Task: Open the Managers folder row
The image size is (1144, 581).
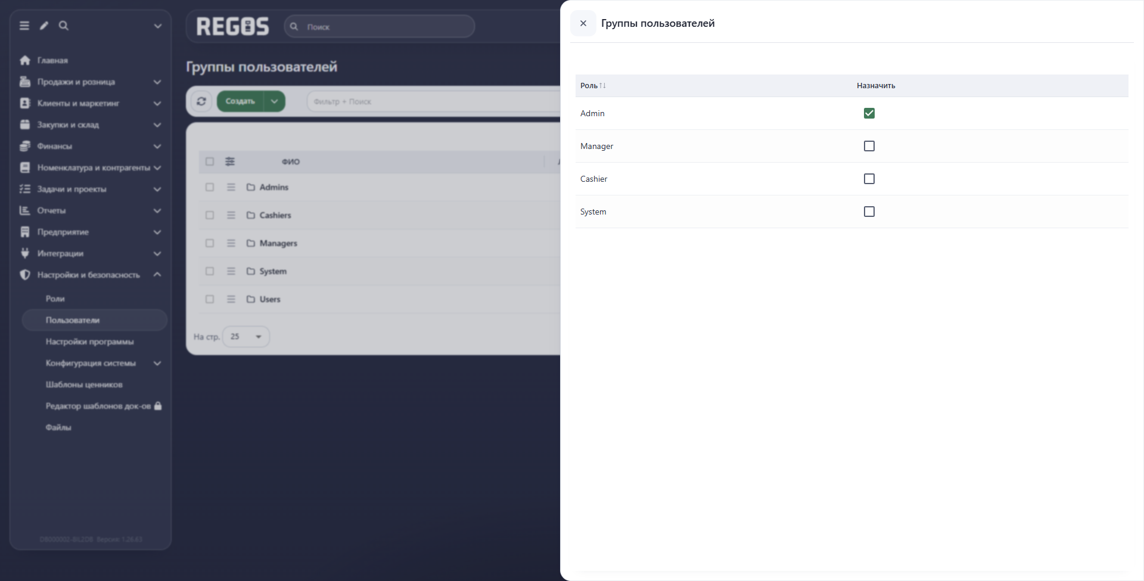Action: click(x=278, y=243)
